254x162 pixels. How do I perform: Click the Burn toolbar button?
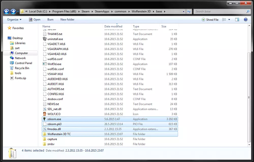tap(50, 19)
